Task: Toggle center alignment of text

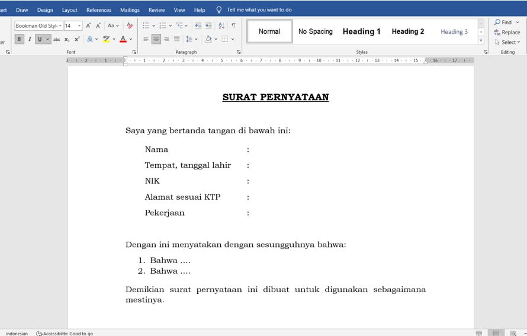Action: point(156,39)
